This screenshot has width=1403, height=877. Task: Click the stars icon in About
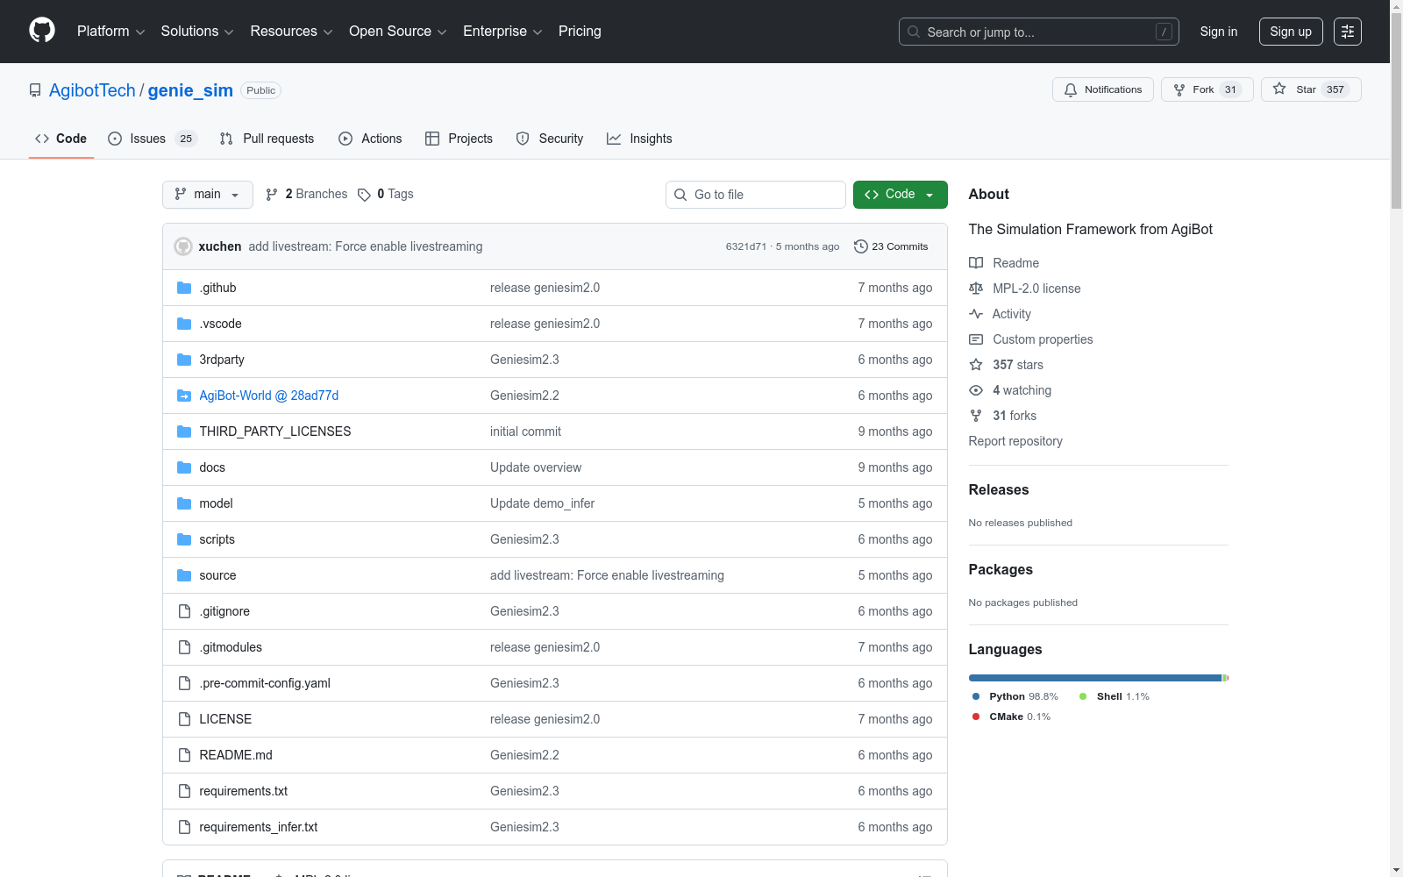976,365
